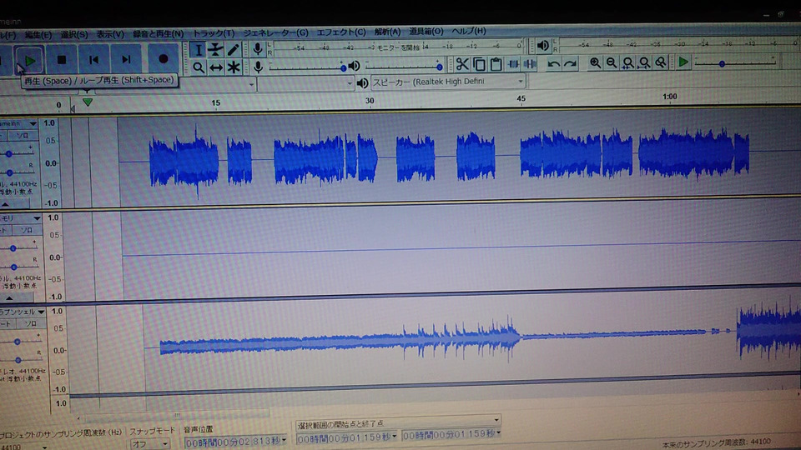Open the recording channels dropdown
The image size is (801, 450).
[305, 83]
